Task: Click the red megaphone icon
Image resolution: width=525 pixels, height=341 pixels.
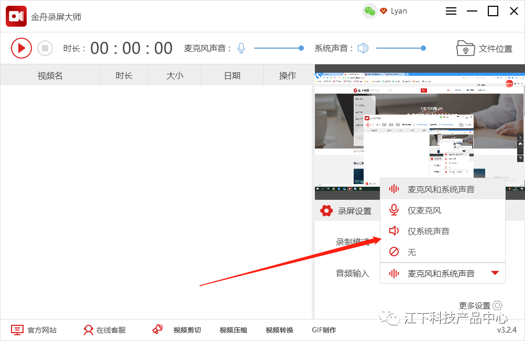Action: (x=158, y=329)
